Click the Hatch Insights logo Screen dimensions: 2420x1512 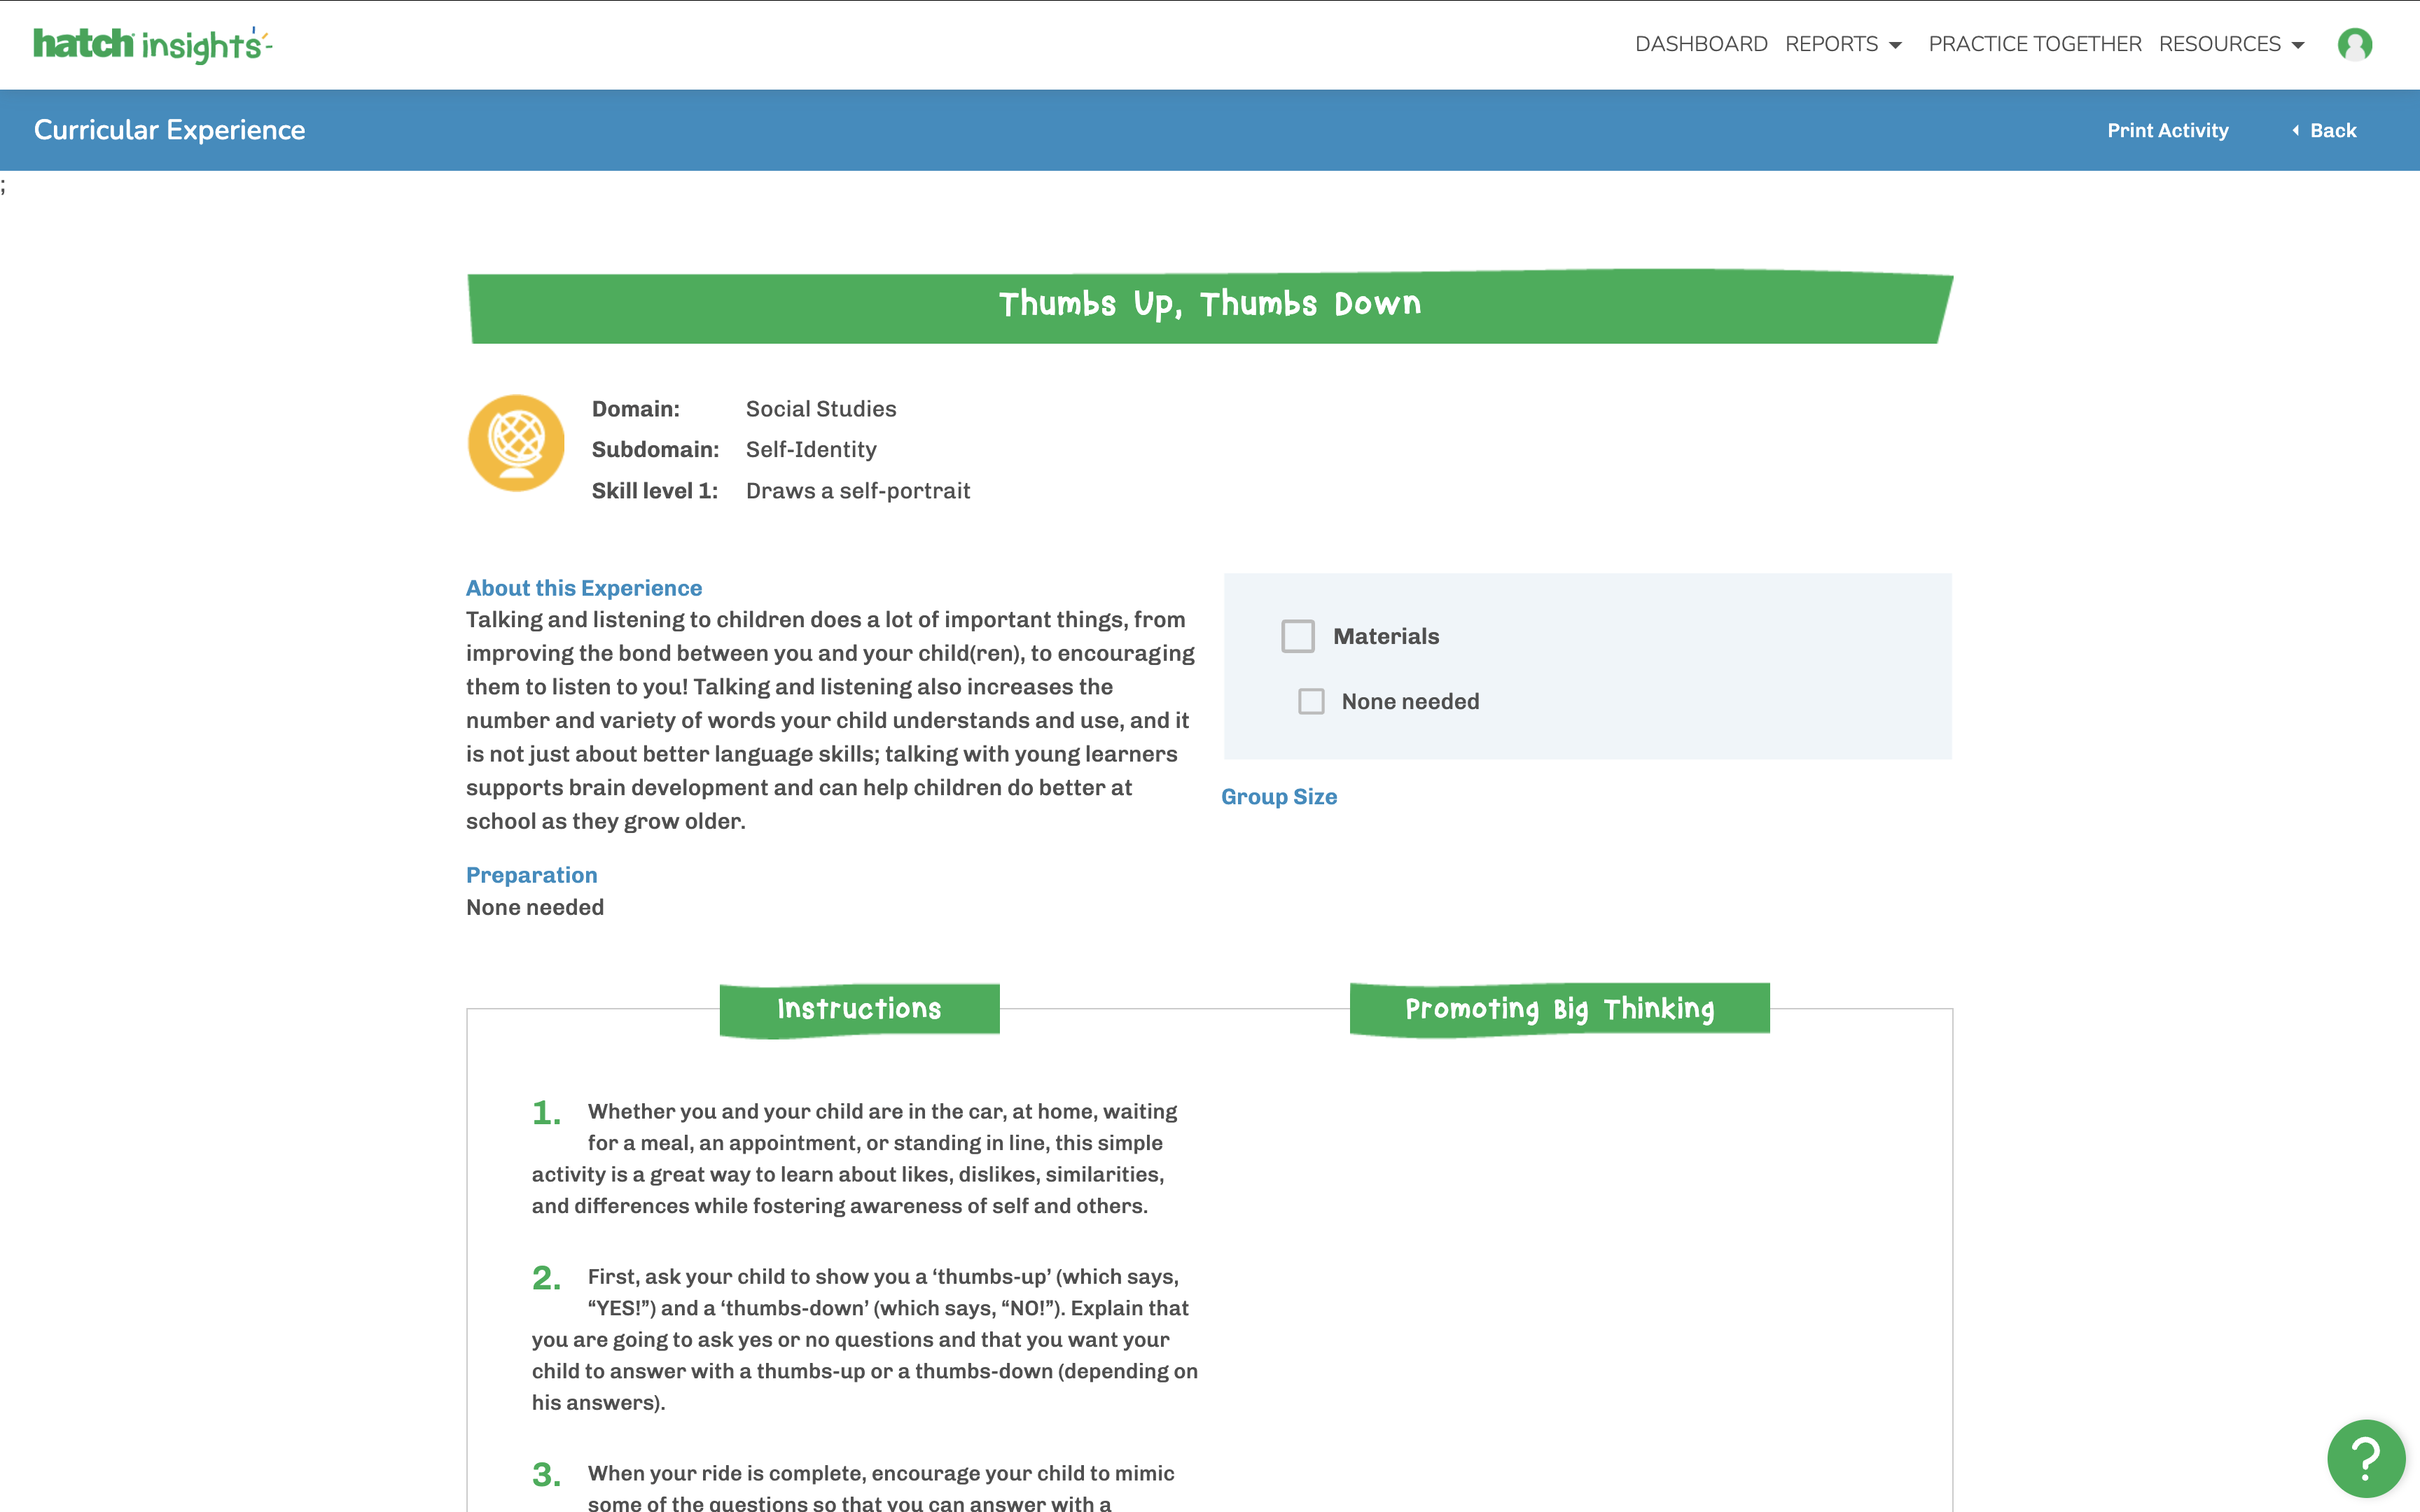click(x=152, y=44)
